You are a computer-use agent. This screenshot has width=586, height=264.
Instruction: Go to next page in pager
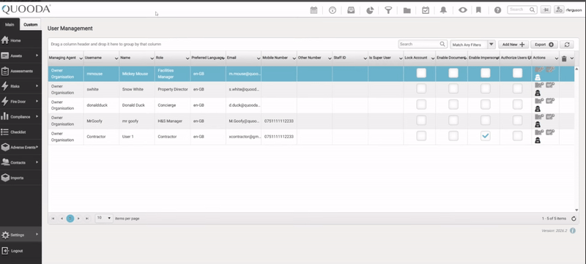pyautogui.click(x=78, y=219)
